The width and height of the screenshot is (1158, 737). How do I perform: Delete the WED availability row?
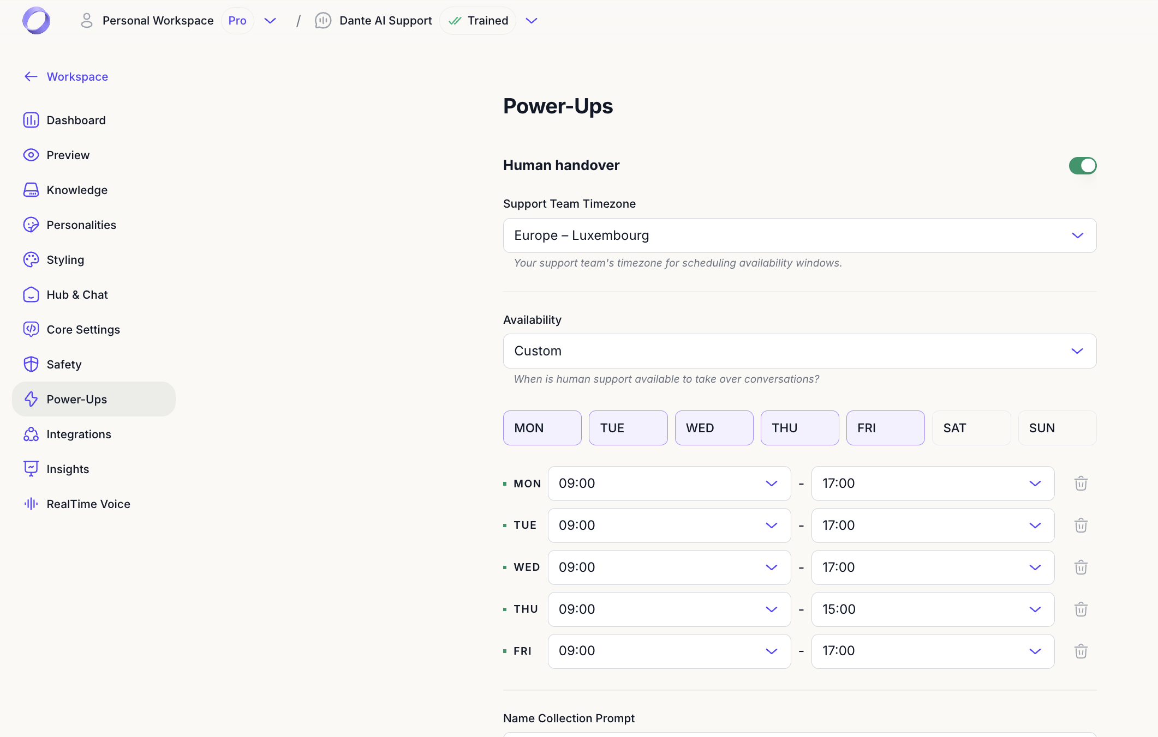pos(1081,567)
